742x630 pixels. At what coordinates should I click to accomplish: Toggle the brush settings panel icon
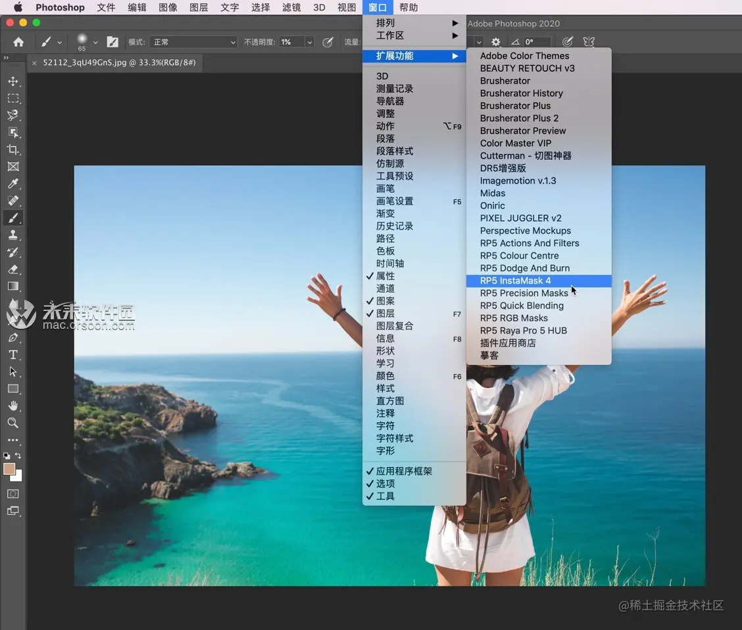(112, 42)
